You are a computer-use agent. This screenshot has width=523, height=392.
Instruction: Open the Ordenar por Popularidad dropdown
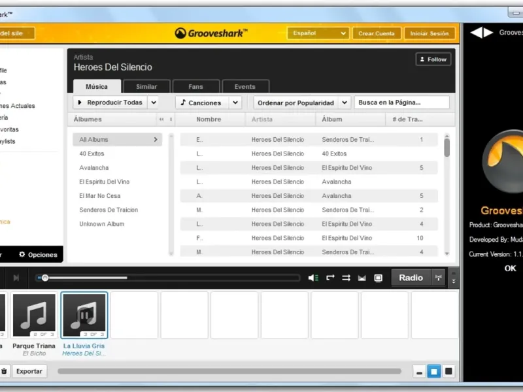point(302,103)
